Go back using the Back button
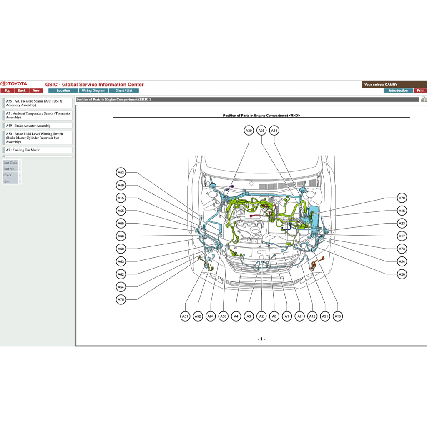The image size is (427, 427). 22,90
